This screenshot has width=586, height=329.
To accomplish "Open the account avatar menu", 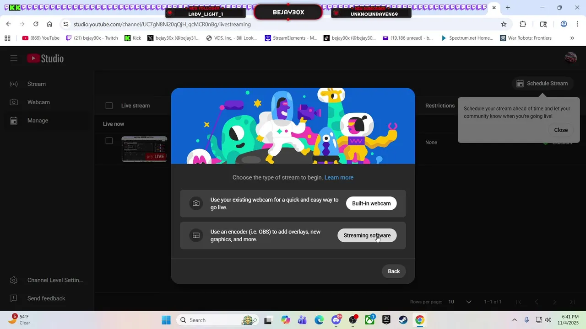I will click(570, 58).
